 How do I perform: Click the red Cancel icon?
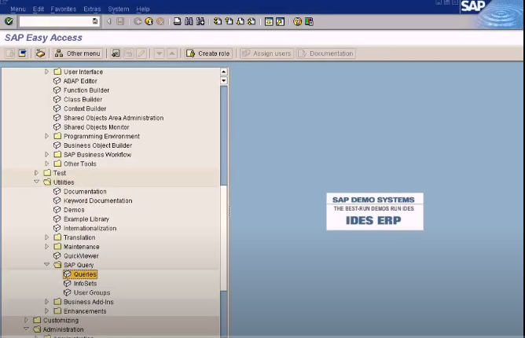160,21
